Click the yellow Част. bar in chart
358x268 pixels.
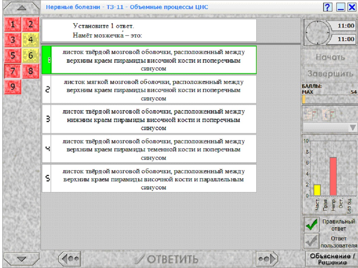pyautogui.click(x=317, y=190)
